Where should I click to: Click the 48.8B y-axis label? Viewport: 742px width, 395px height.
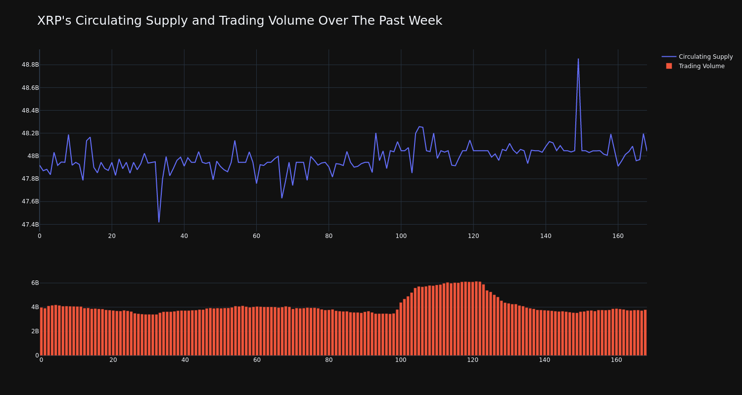[30, 65]
